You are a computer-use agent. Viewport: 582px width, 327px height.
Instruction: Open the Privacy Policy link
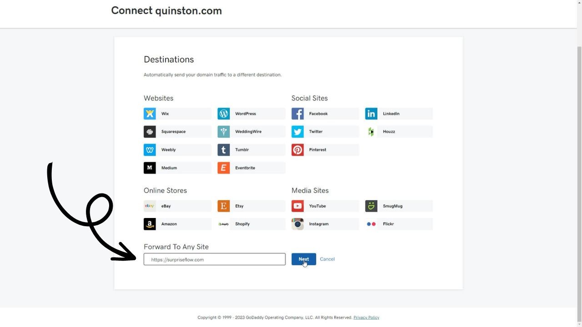pos(366,317)
